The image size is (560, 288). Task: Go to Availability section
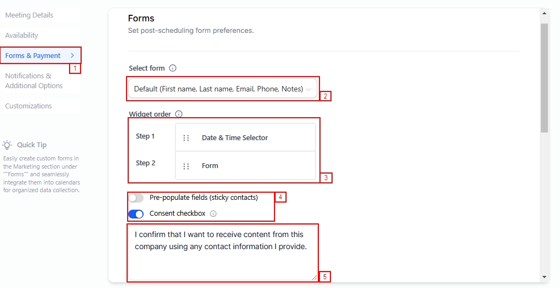click(x=22, y=36)
